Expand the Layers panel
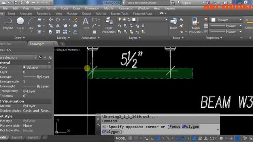This screenshot has height=142, width=253. pos(135,38)
